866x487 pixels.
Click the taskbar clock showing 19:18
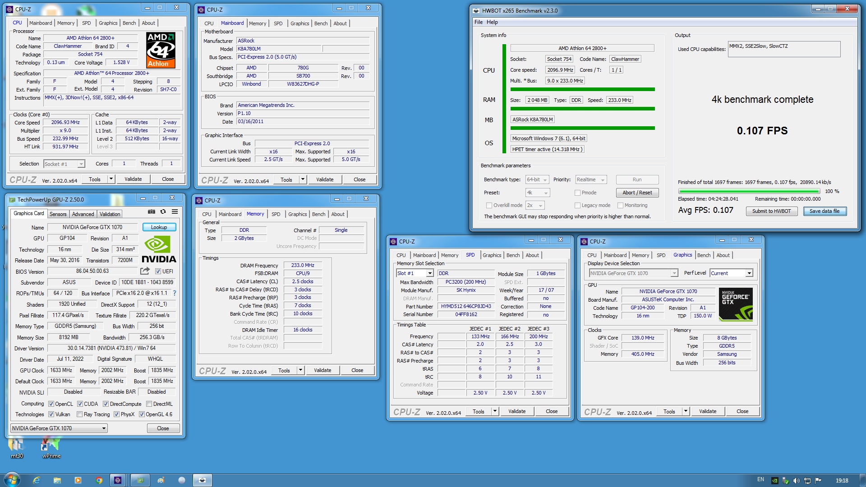pyautogui.click(x=842, y=481)
